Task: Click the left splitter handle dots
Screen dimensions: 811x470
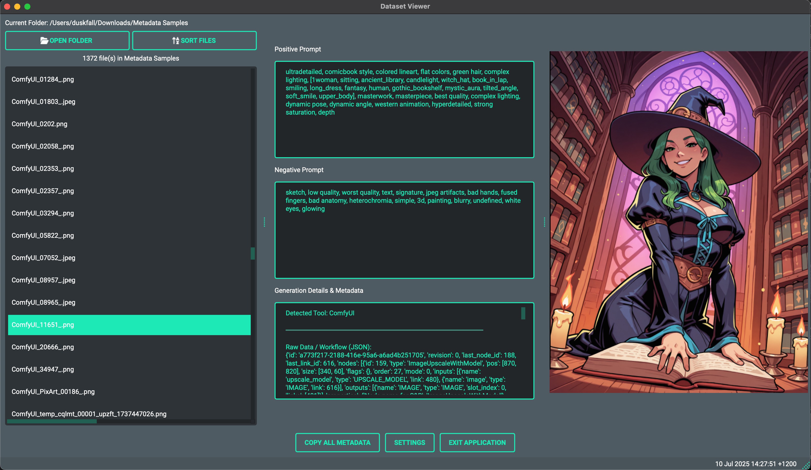Action: click(x=264, y=222)
